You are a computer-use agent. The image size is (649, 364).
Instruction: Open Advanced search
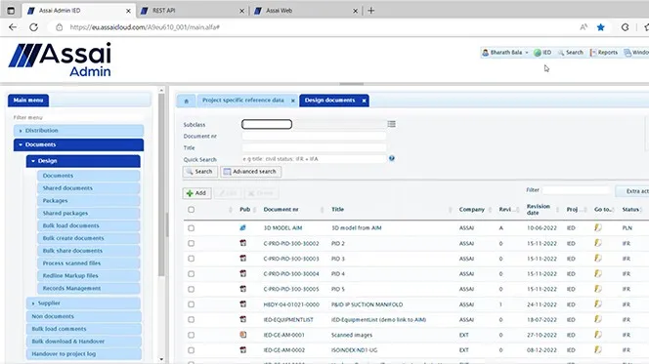(251, 172)
